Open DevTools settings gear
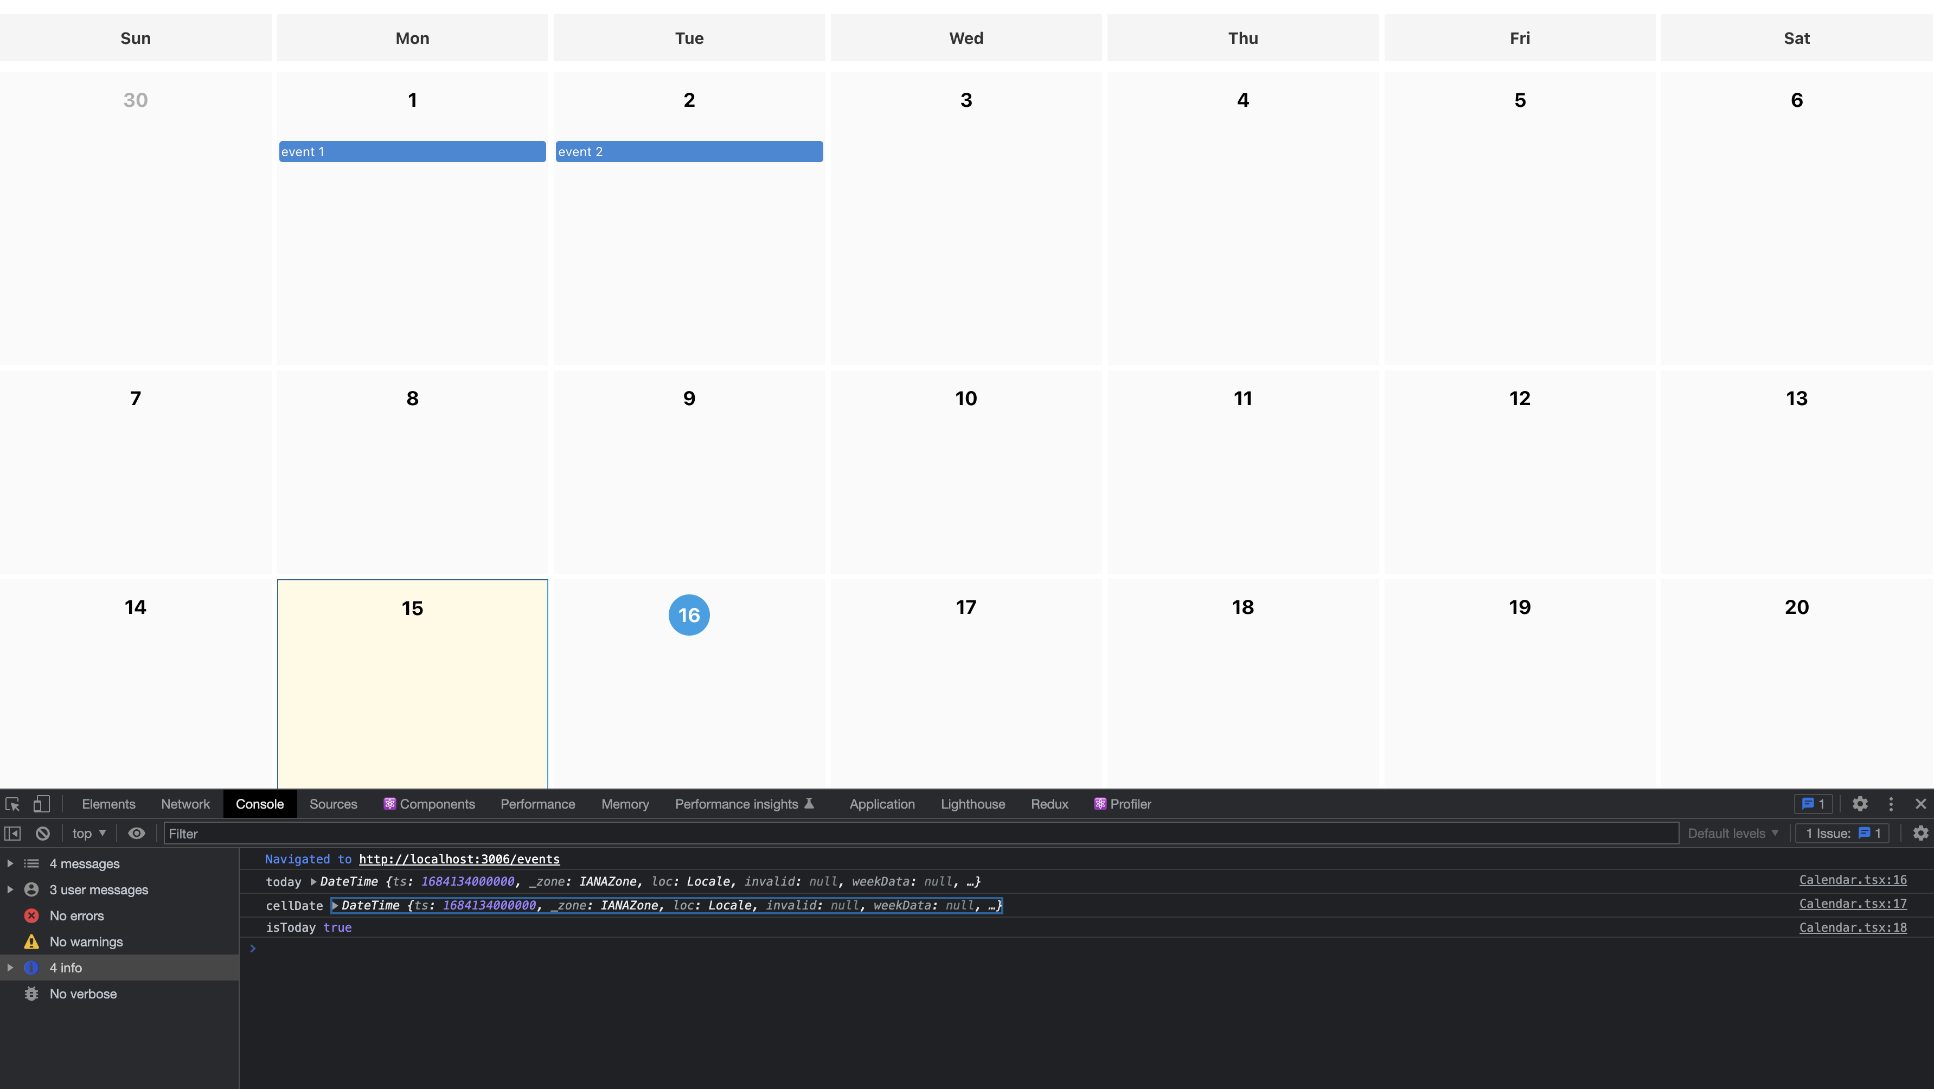 click(x=1860, y=804)
